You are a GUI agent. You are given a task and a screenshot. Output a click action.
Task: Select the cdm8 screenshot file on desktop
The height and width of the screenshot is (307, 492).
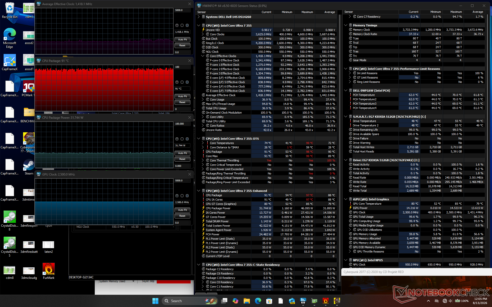10,273
